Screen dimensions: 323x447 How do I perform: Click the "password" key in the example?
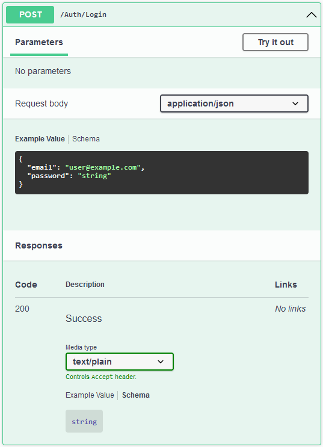[x=50, y=176]
